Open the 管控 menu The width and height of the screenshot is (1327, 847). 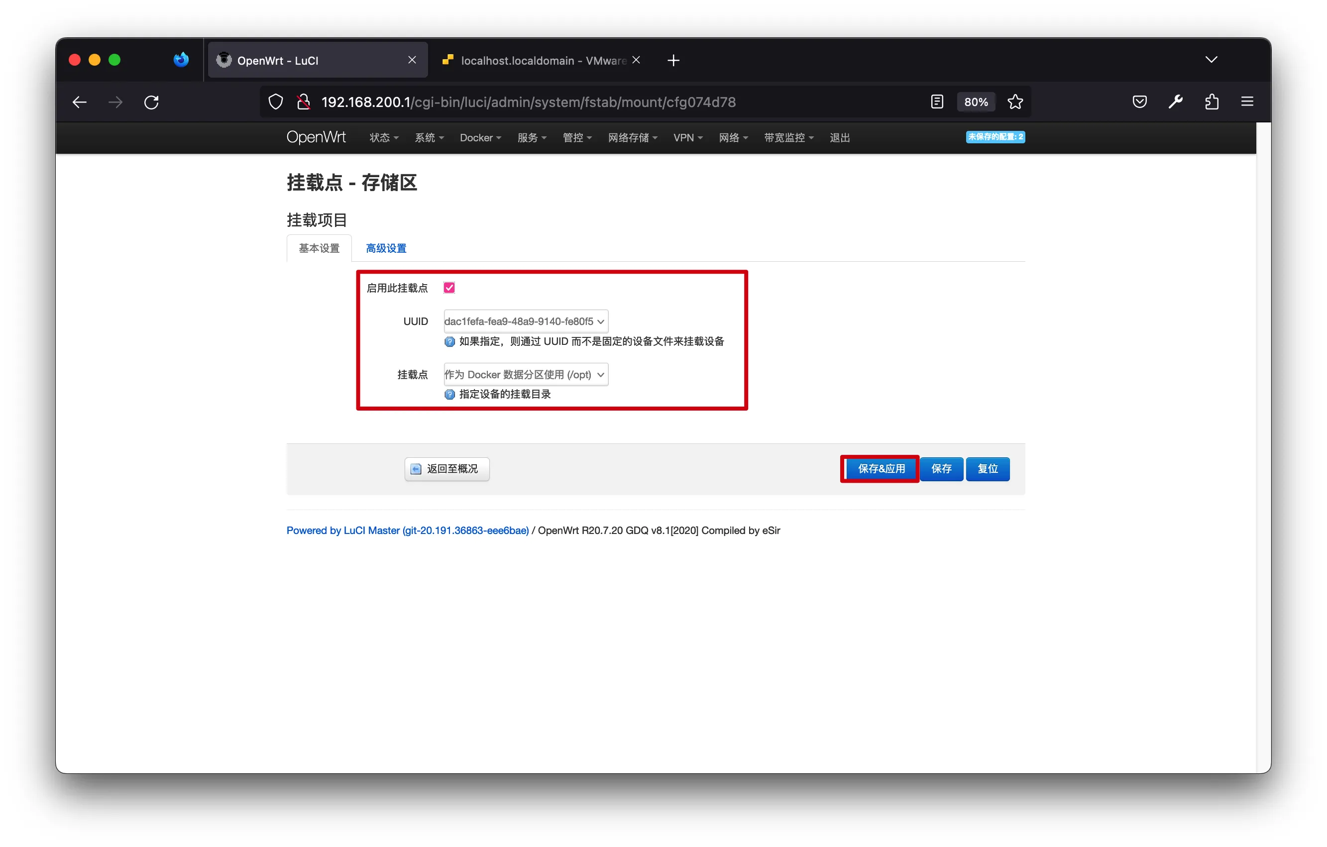coord(577,138)
